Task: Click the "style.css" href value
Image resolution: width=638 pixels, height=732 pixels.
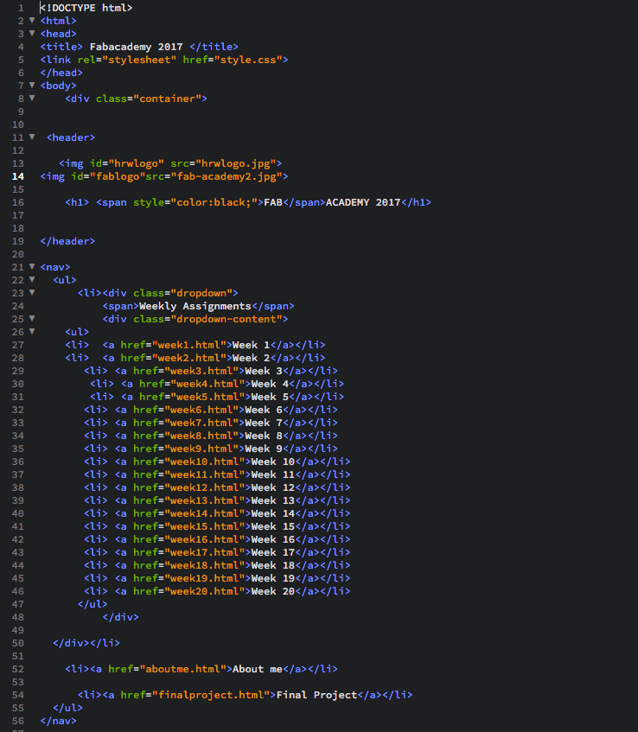Action: tap(248, 60)
